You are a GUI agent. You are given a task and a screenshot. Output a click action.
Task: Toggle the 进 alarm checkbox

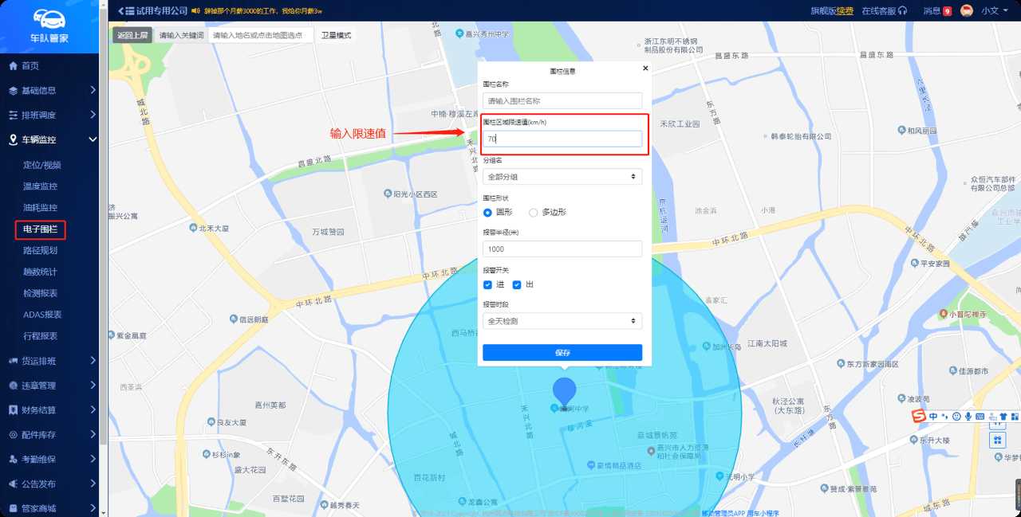[x=488, y=285]
